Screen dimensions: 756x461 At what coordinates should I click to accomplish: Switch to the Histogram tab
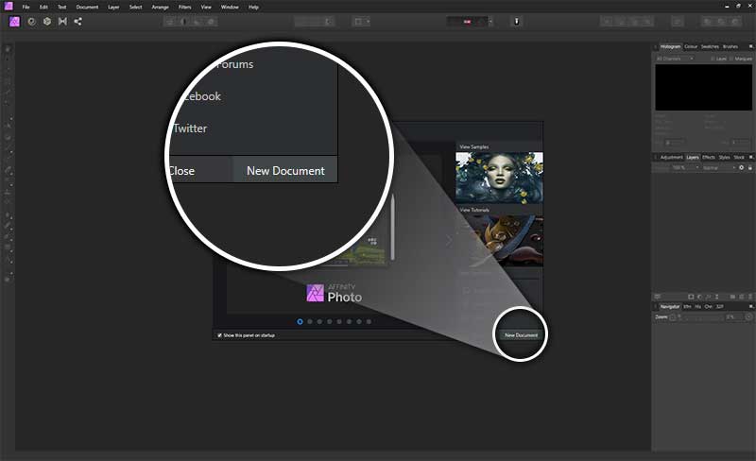670,47
